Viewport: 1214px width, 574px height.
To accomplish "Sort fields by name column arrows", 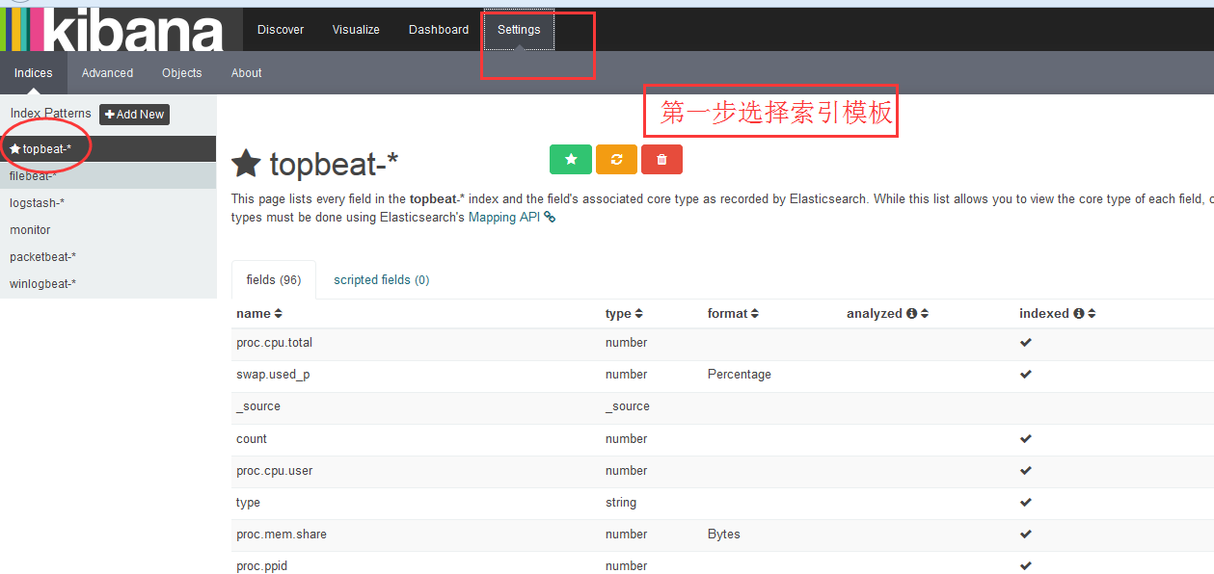I will [x=278, y=314].
